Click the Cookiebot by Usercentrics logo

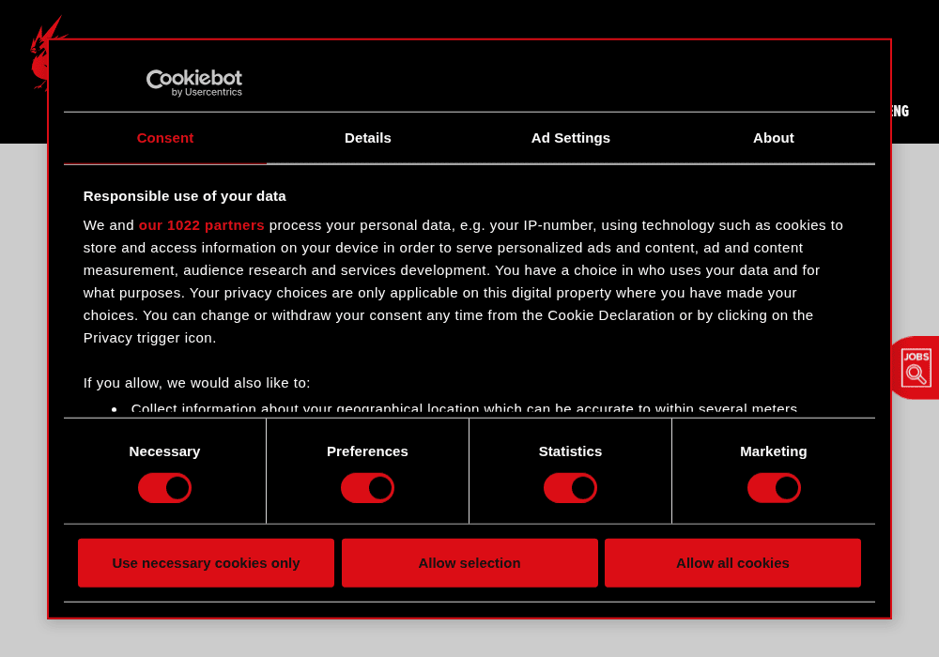pos(194,83)
